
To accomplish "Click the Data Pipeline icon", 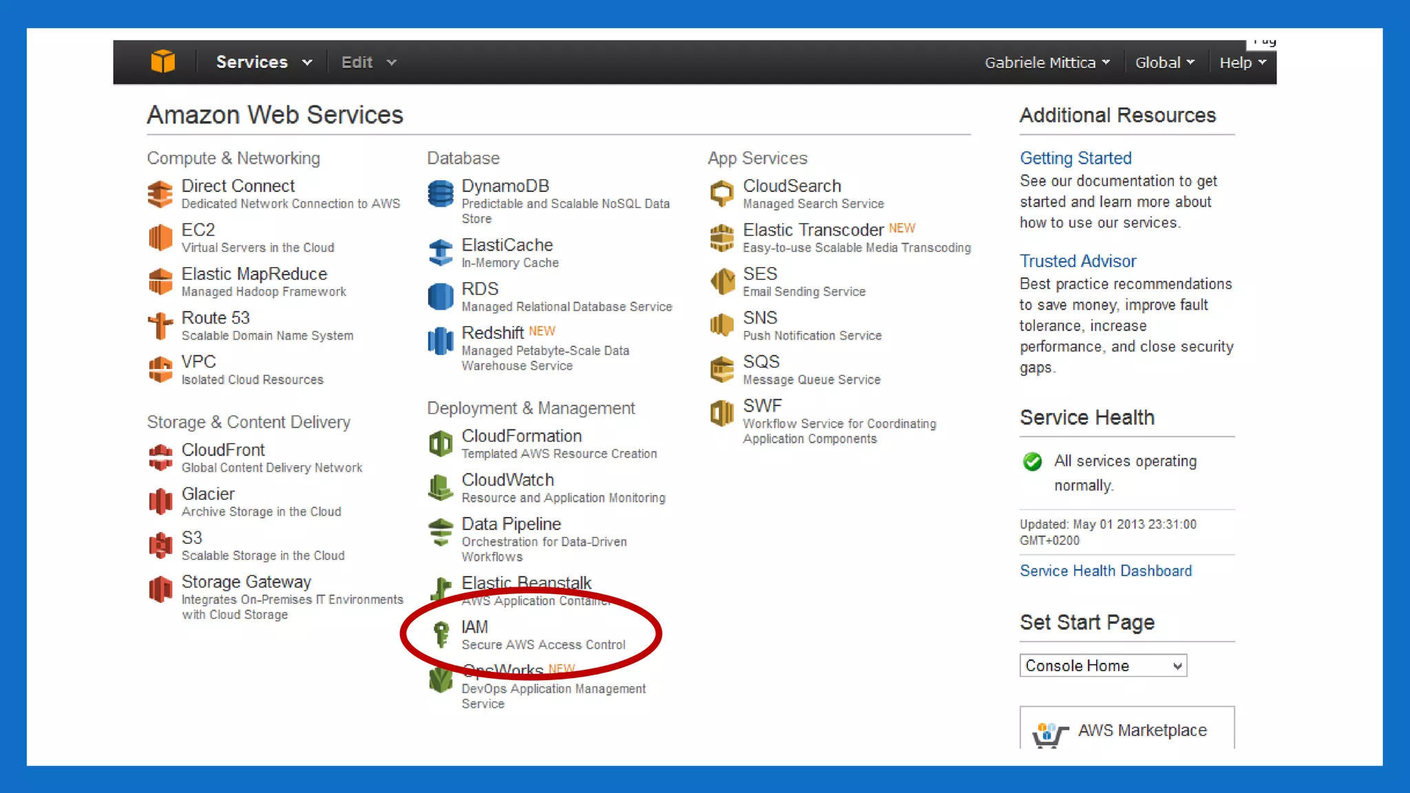I will point(441,532).
